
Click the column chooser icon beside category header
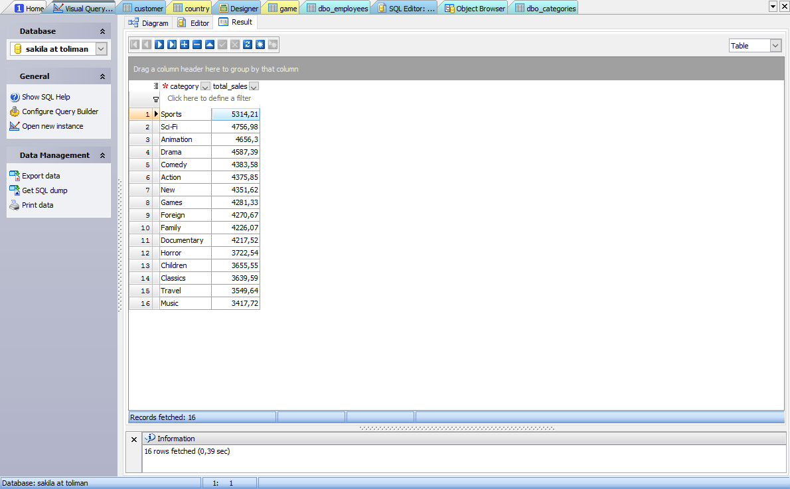click(x=155, y=86)
